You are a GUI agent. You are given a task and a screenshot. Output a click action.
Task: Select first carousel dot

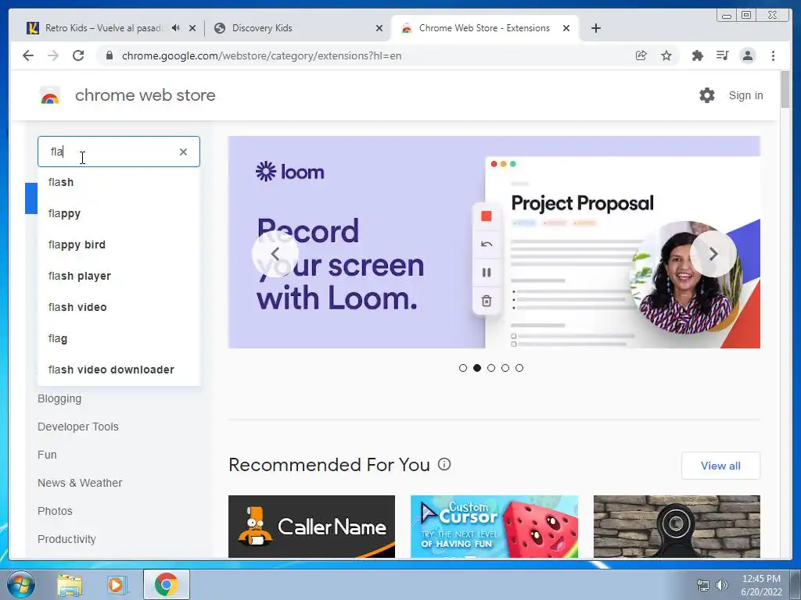pos(463,368)
